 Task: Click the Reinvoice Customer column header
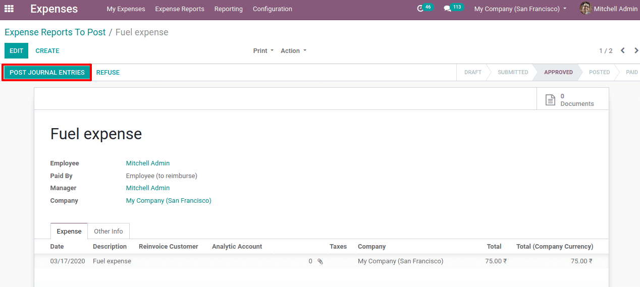[169, 247]
